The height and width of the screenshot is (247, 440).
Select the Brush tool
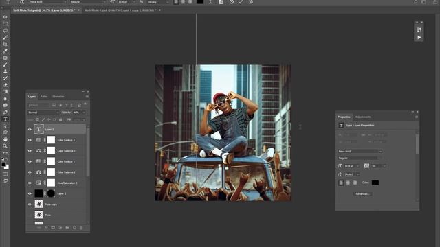(5, 64)
